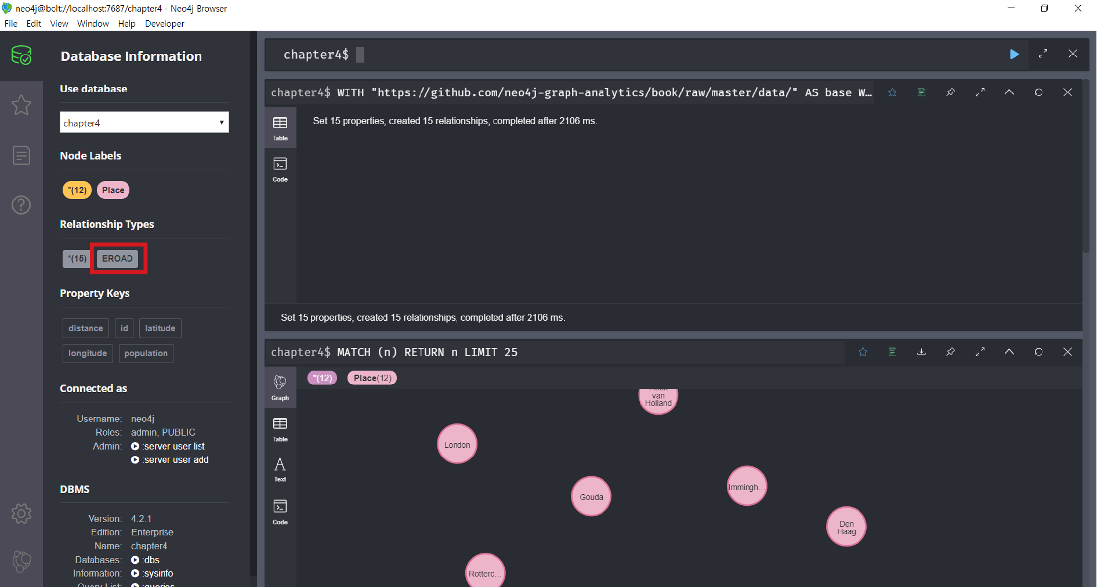Clear the query editor with the X

tap(1073, 53)
